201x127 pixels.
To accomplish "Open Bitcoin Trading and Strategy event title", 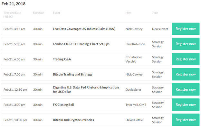I will 73,75.
